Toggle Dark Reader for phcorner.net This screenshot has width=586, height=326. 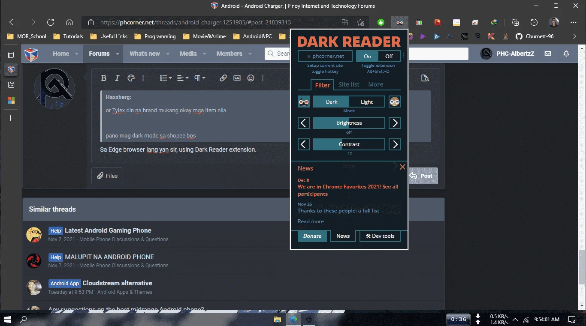click(325, 56)
